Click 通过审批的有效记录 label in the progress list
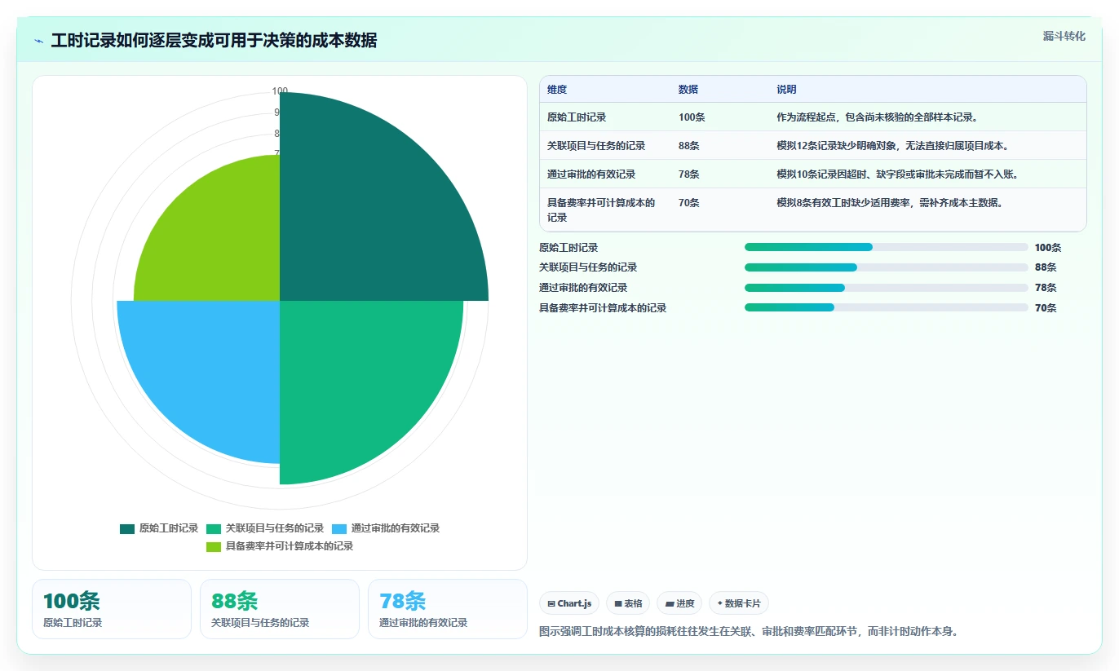 583,288
